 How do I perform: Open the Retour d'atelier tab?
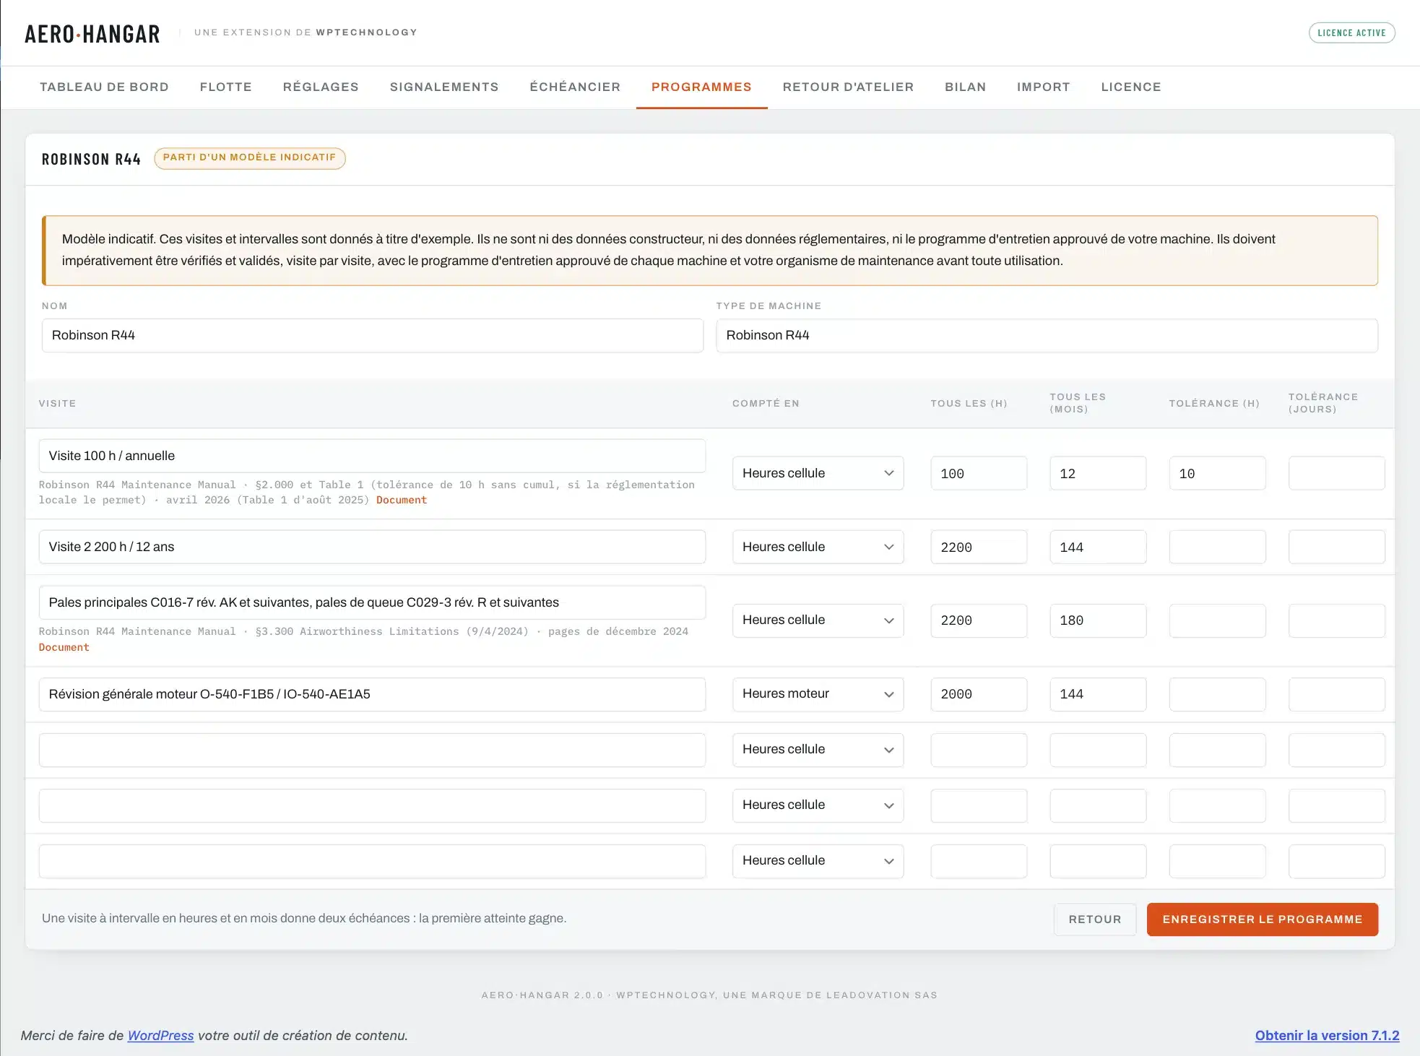[848, 87]
